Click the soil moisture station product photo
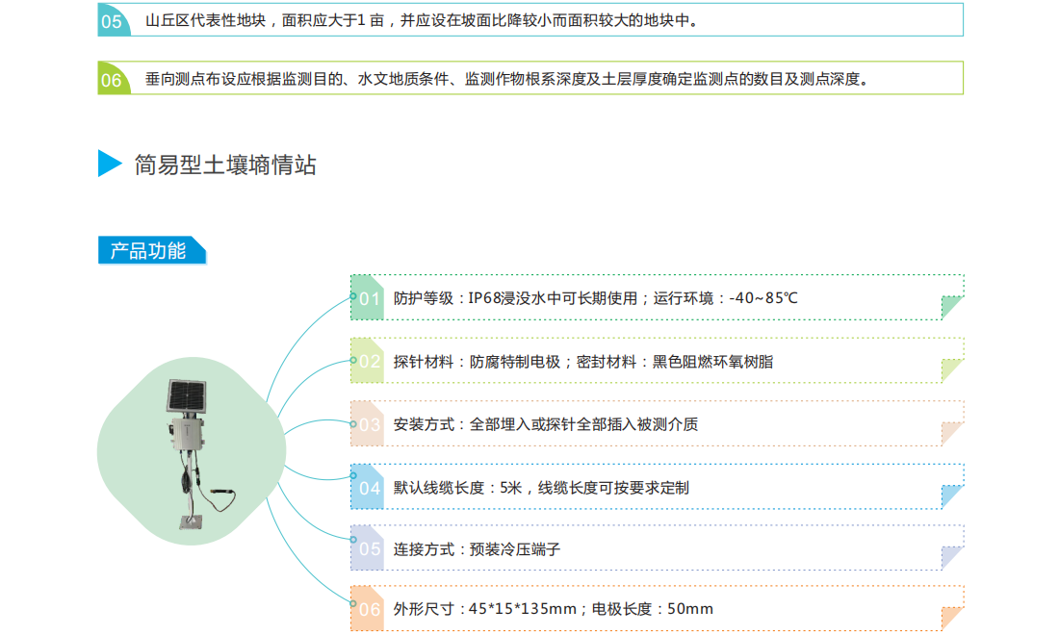The height and width of the screenshot is (635, 1059). coord(191,454)
